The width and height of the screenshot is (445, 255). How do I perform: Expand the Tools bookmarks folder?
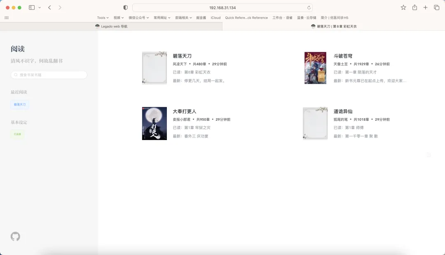tap(103, 18)
